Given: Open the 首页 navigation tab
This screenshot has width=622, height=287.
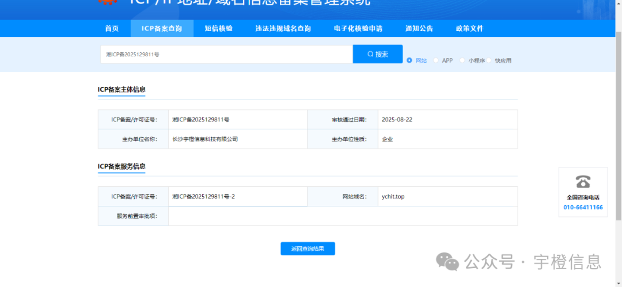Looking at the screenshot, I should click(x=112, y=29).
